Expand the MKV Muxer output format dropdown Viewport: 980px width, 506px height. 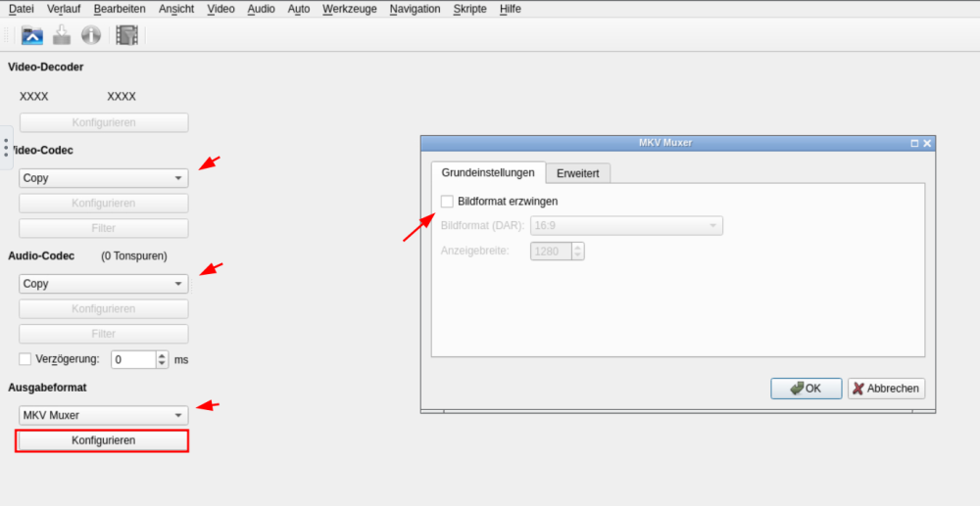click(104, 416)
